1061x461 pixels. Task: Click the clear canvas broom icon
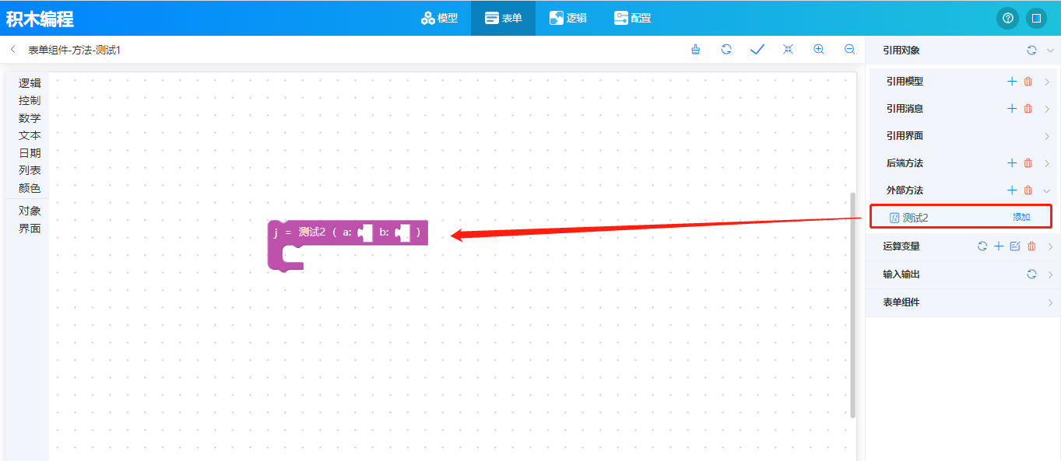click(x=696, y=50)
